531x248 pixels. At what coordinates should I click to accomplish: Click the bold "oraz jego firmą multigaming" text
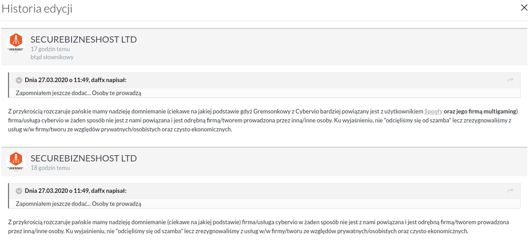click(x=479, y=111)
